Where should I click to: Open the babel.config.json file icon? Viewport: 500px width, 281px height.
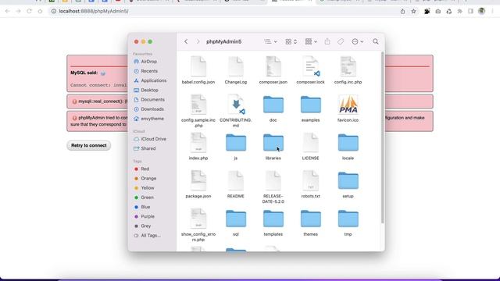tap(198, 66)
